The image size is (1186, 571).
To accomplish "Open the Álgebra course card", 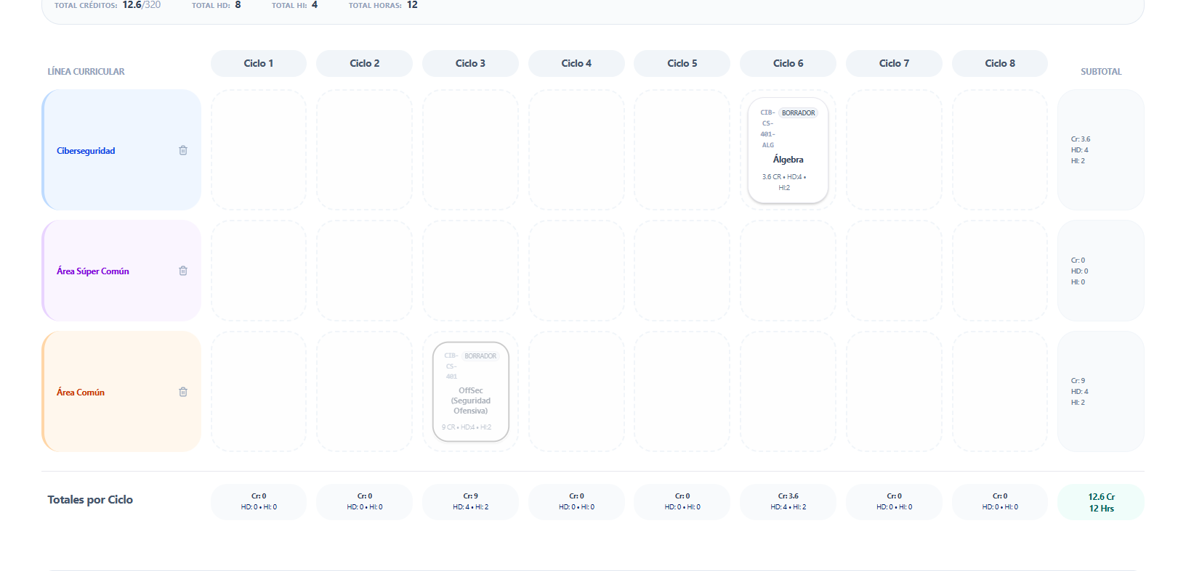I will tap(788, 160).
